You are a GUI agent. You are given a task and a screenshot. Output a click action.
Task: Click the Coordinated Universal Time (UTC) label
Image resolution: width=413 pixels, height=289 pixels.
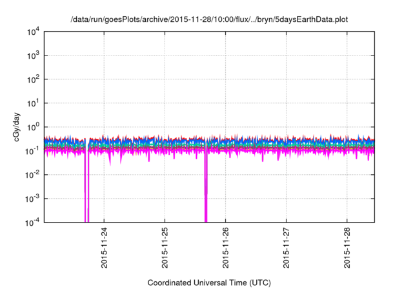click(209, 283)
